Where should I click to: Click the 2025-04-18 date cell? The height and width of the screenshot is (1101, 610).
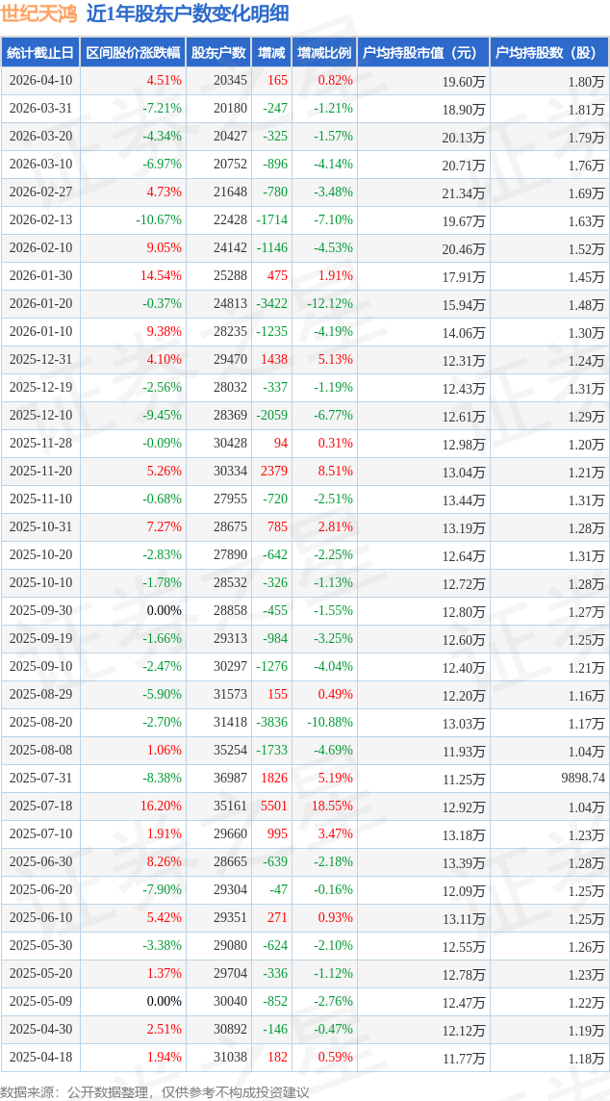(x=40, y=1058)
